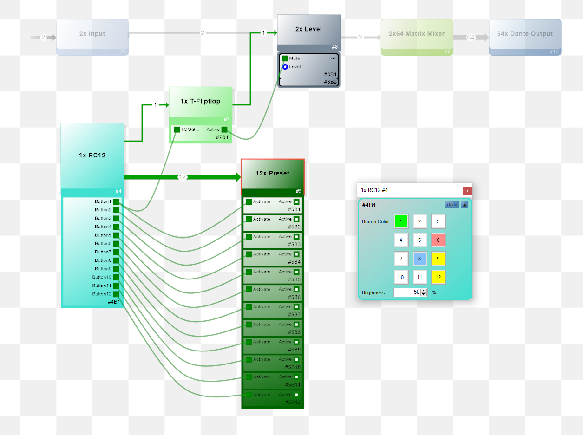Click the Button12 output pin on RC12
The height and width of the screenshot is (435, 583).
(116, 294)
